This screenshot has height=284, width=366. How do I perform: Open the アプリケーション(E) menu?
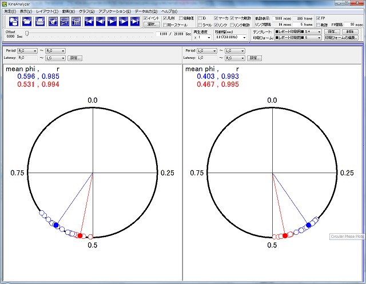click(114, 11)
